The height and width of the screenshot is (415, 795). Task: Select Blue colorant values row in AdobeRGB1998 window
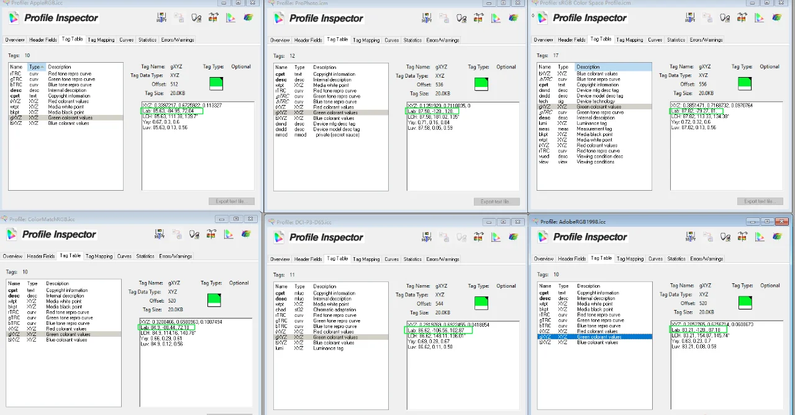594,342
